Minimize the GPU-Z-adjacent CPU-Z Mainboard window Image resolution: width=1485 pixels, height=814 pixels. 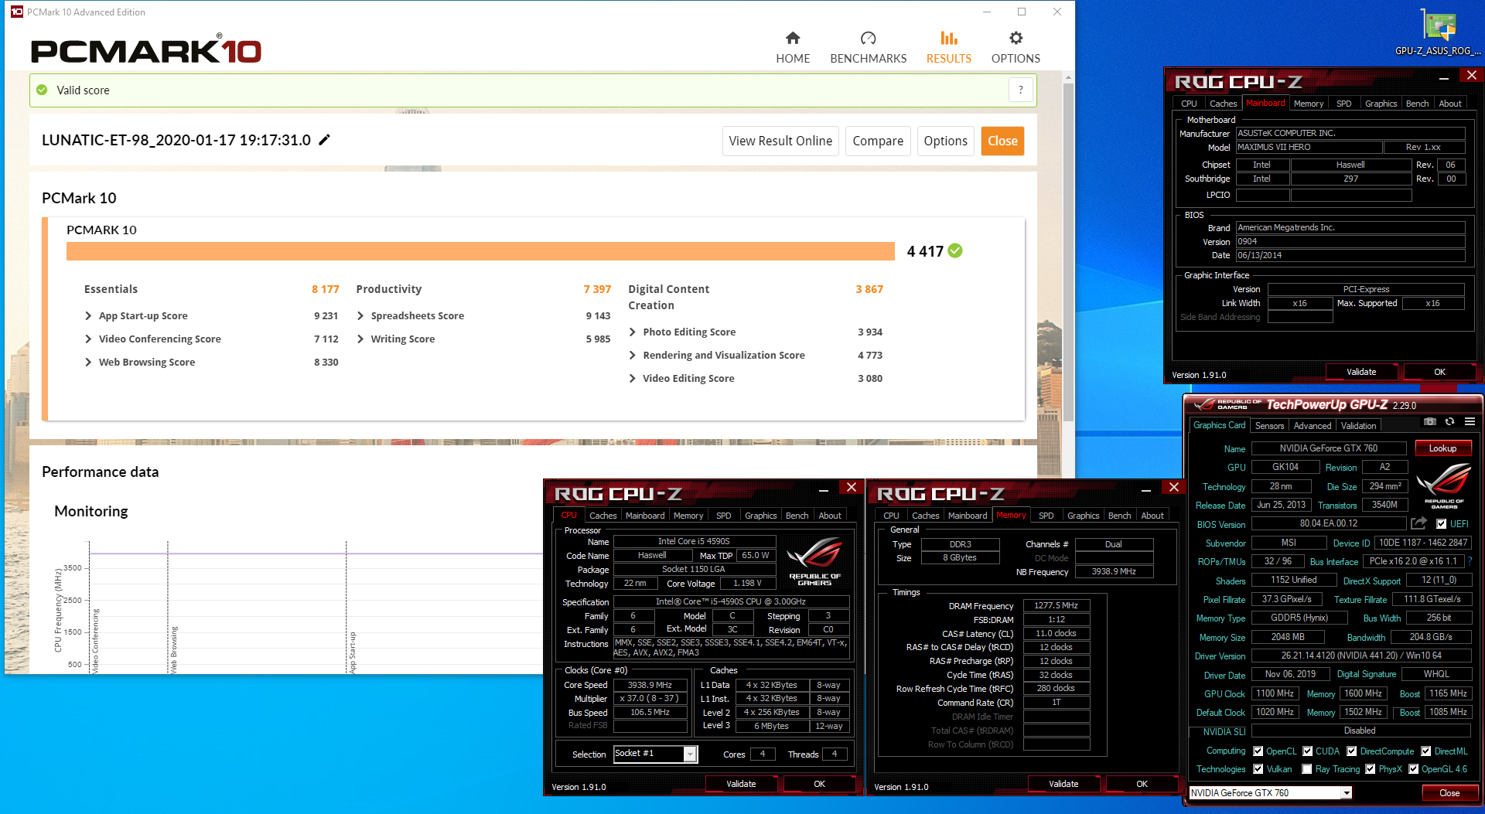coord(1443,77)
